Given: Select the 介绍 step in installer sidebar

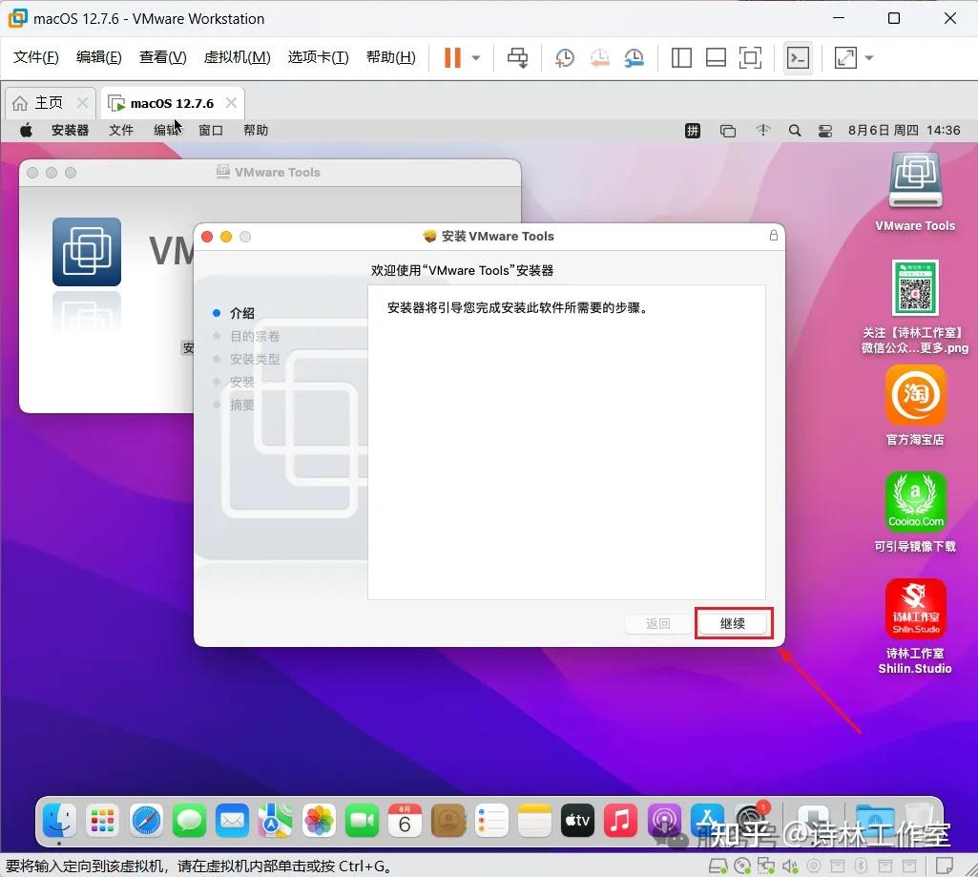Looking at the screenshot, I should (242, 313).
